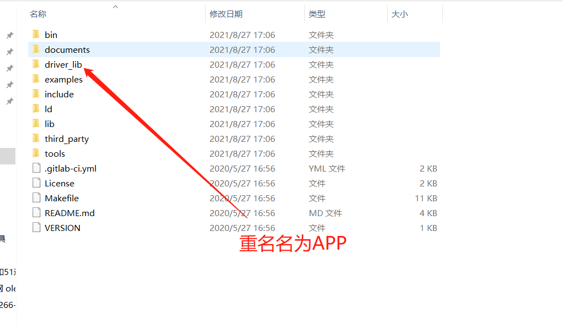
Task: Select the tools folder icon
Action: tap(36, 153)
